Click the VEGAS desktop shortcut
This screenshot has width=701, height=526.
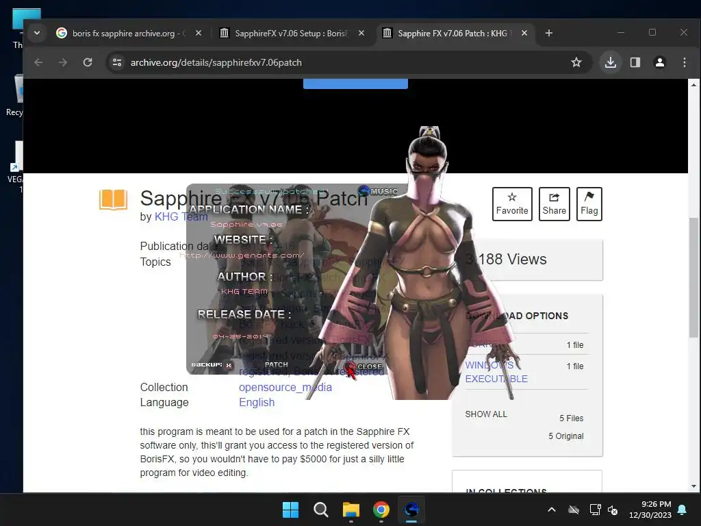click(15, 167)
